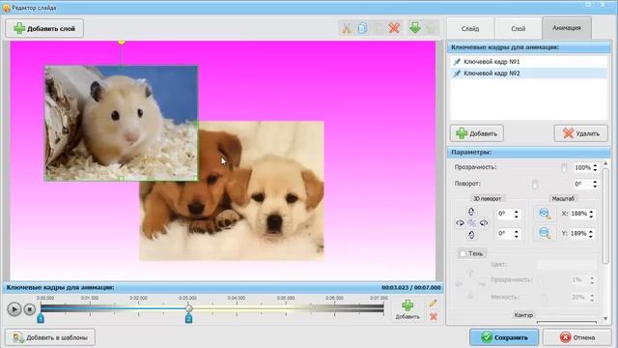Rotate 3D upward with top arrow icon
This screenshot has height=348, width=618.
pyautogui.click(x=471, y=212)
